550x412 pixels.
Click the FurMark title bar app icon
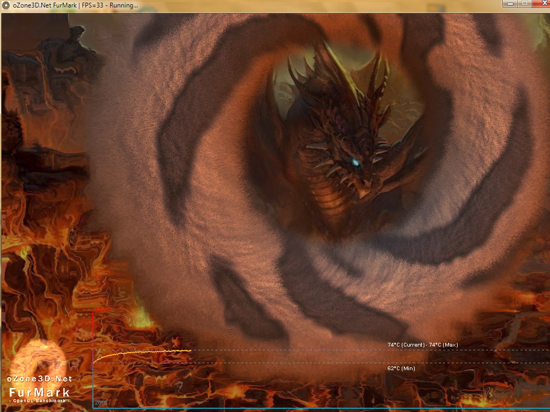(5, 5)
